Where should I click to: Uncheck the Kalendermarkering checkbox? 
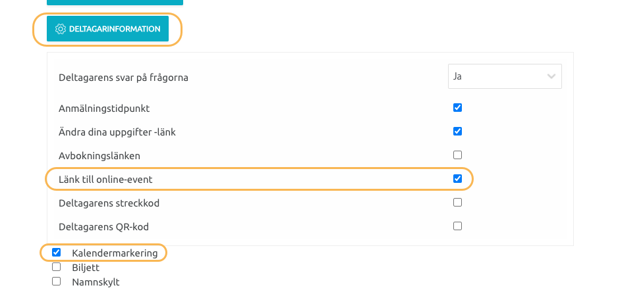(56, 252)
